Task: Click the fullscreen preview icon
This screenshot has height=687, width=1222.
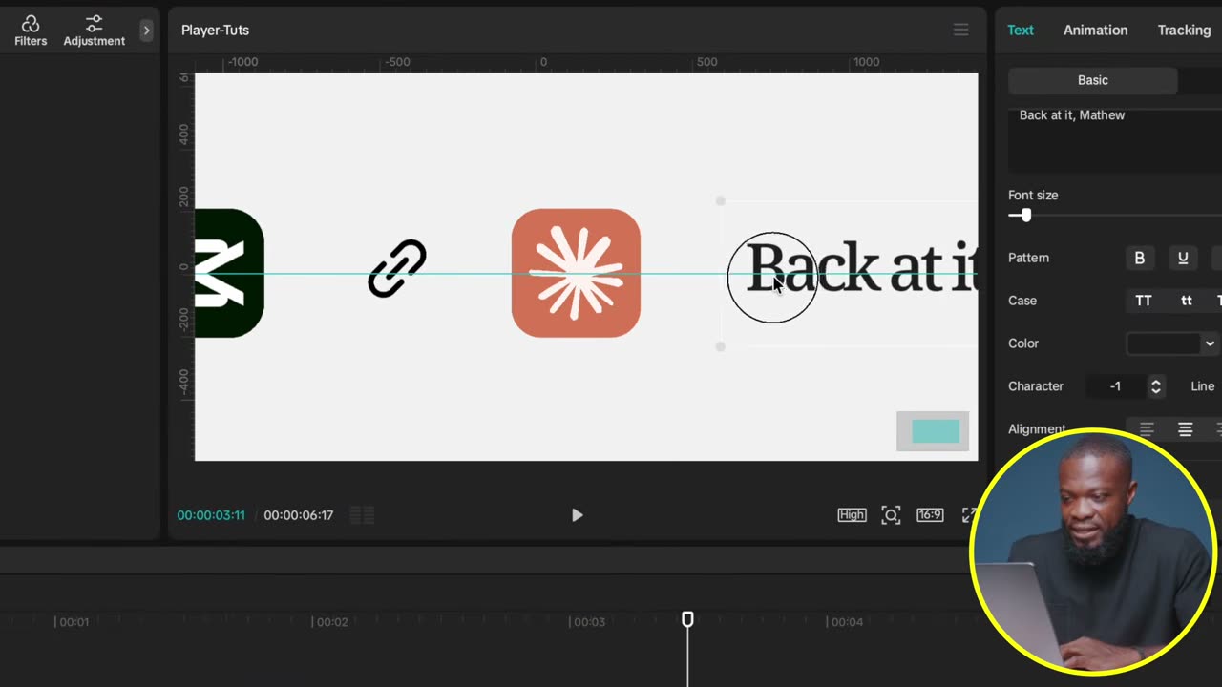Action: pyautogui.click(x=968, y=515)
